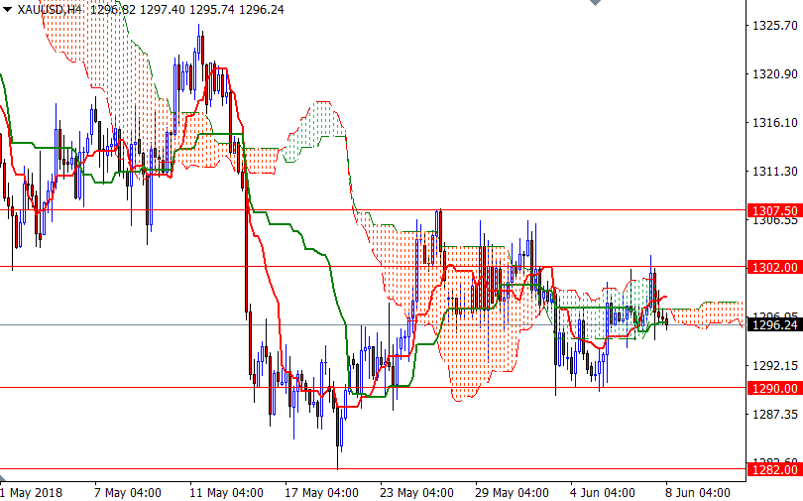
Task: Click the 1 May 2018 date label
Action: pos(32,492)
